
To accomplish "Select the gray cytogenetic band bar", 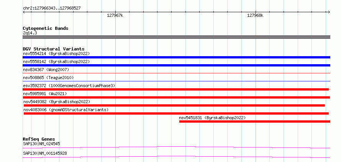I will tap(176, 37).
